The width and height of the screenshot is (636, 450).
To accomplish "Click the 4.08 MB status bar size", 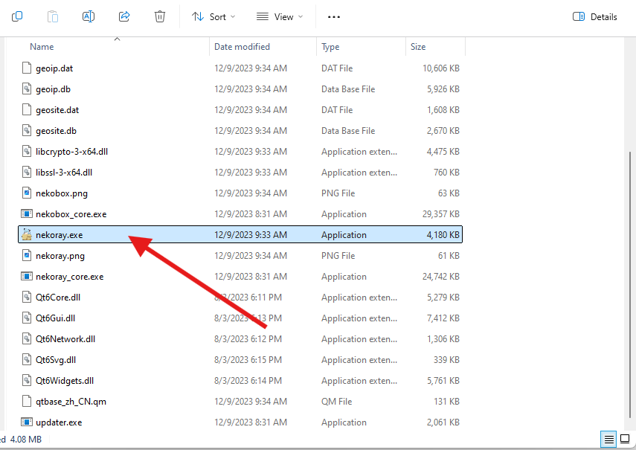I will click(x=26, y=439).
